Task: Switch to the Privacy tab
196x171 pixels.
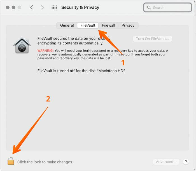Action: pos(128,25)
